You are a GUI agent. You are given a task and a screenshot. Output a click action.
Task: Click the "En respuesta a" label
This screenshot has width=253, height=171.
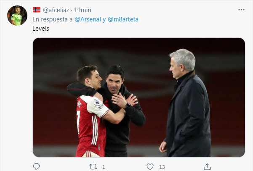[52, 20]
